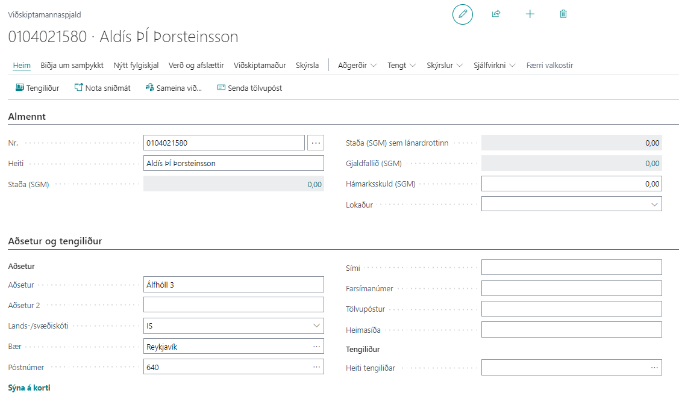Click the Sýna á korti link
Screen dimensions: 679x411
[29, 388]
